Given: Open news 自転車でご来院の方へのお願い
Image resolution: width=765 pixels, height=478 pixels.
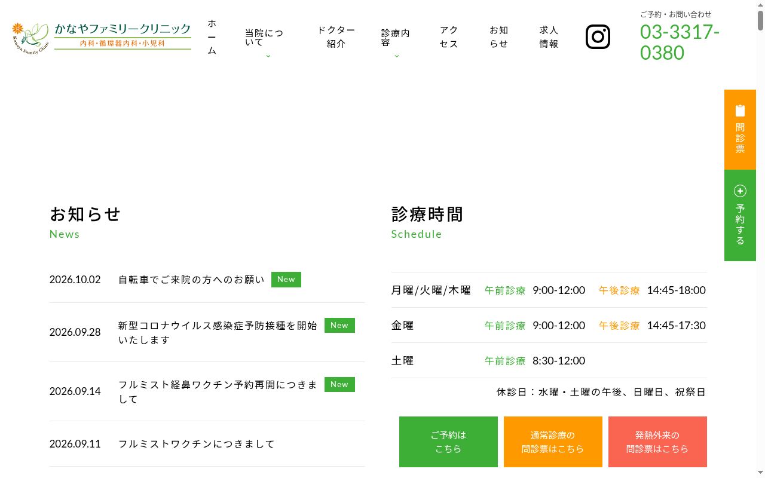Looking at the screenshot, I should 191,280.
